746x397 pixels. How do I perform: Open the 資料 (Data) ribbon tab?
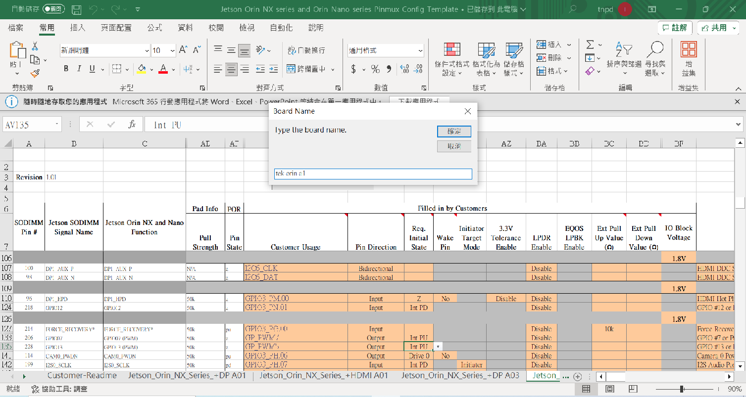coord(185,28)
